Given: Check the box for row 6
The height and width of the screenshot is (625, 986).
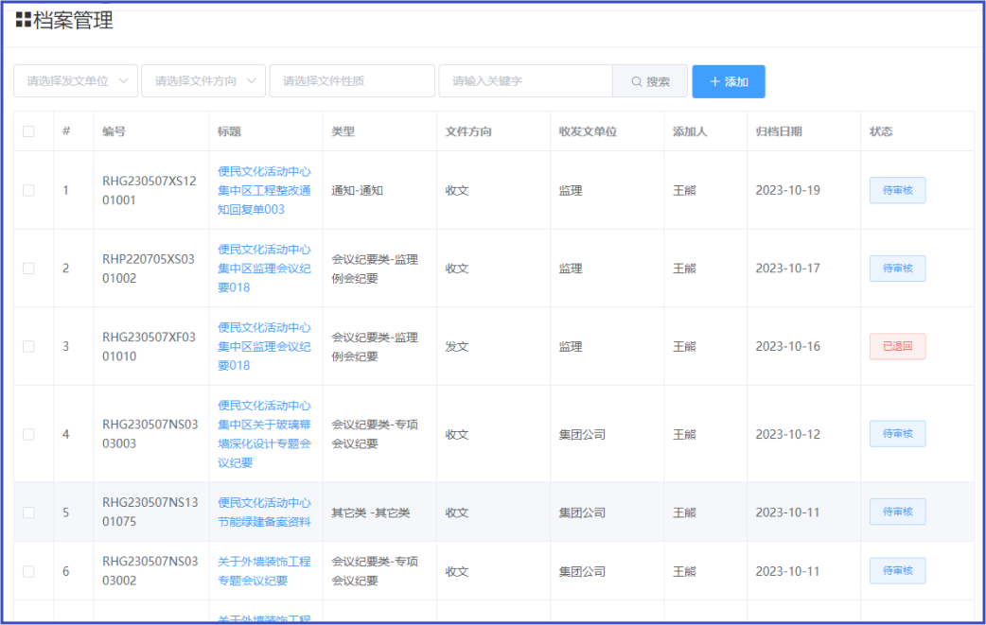Looking at the screenshot, I should coord(28,571).
